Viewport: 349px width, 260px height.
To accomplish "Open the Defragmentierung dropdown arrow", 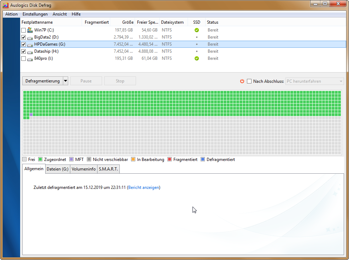I will (x=65, y=81).
